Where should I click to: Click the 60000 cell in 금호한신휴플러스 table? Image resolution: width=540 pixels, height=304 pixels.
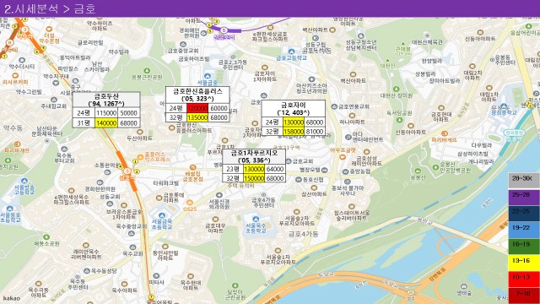[x=219, y=108]
